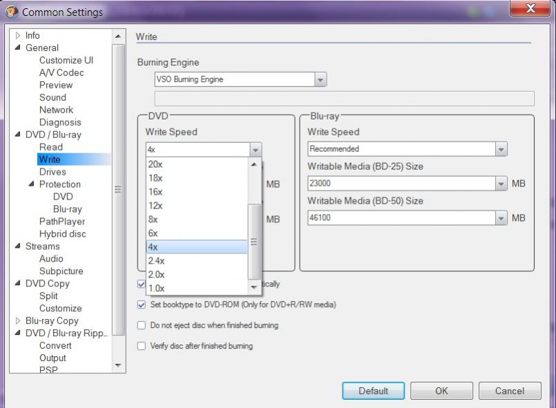Click speed list scrollbar down arrow
556x408 pixels.
point(254,287)
